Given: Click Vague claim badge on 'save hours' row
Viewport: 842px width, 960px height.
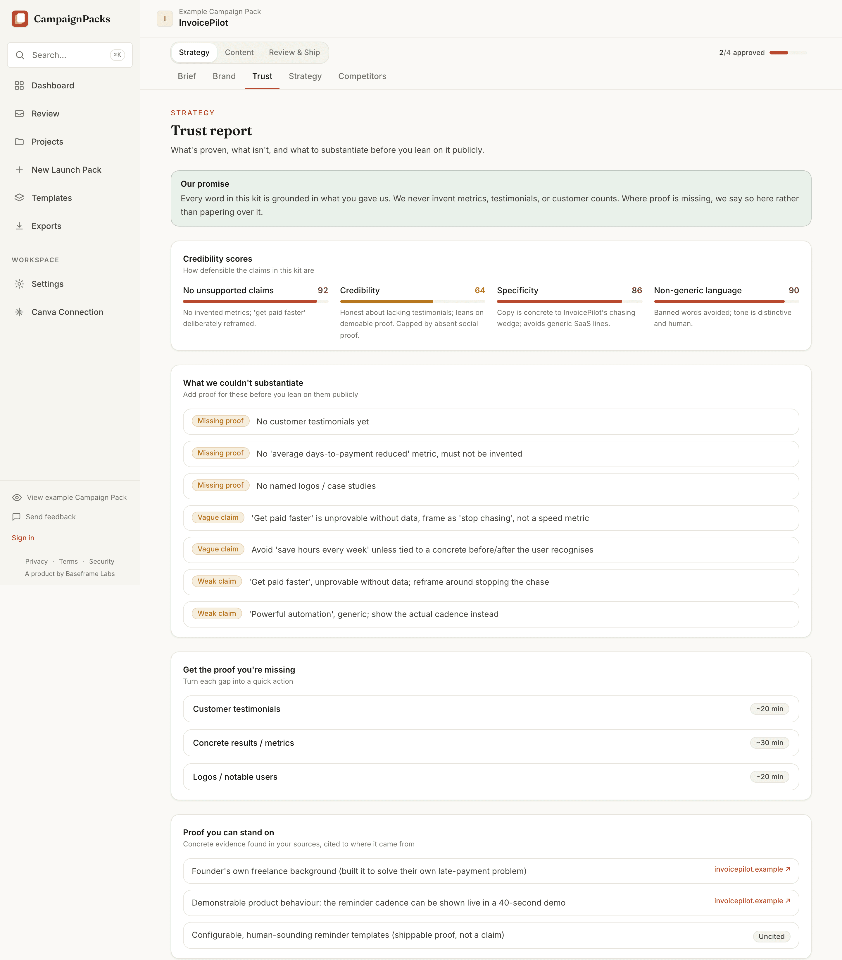Looking at the screenshot, I should point(218,549).
